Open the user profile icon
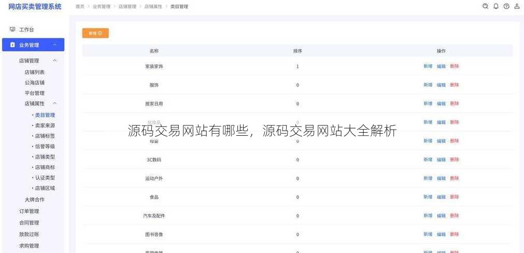The height and width of the screenshot is (253, 524). (x=517, y=6)
